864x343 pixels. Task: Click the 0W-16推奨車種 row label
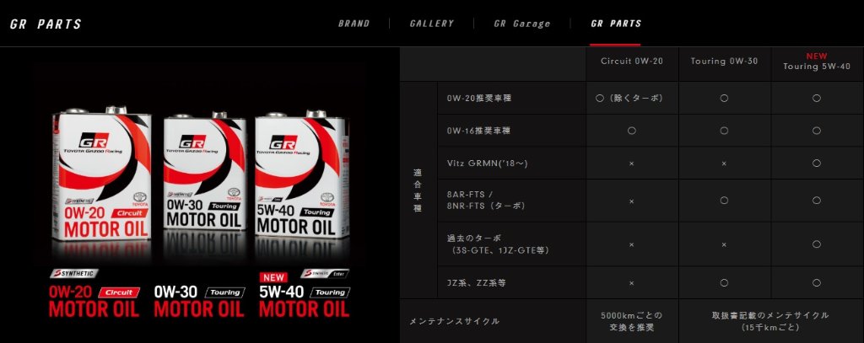[x=479, y=131]
